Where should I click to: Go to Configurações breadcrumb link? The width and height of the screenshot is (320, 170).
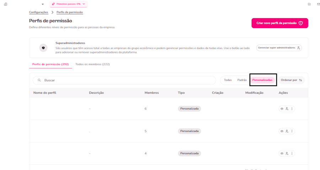pyautogui.click(x=38, y=12)
